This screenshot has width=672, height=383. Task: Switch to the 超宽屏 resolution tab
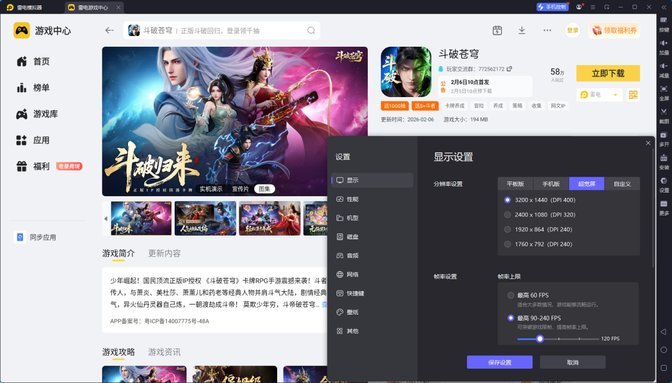click(x=587, y=184)
